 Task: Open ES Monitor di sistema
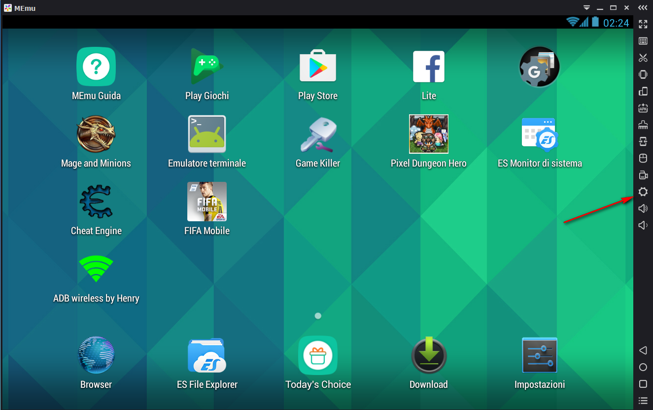[540, 134]
